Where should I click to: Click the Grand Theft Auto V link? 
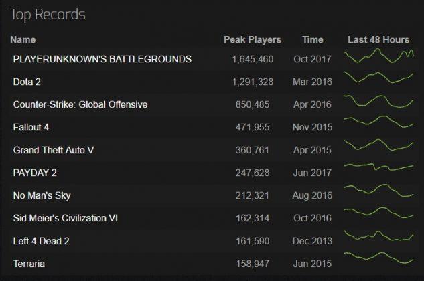54,150
